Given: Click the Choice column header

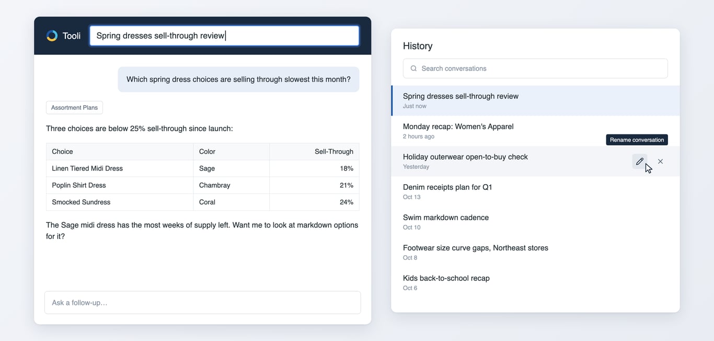Looking at the screenshot, I should coord(120,152).
